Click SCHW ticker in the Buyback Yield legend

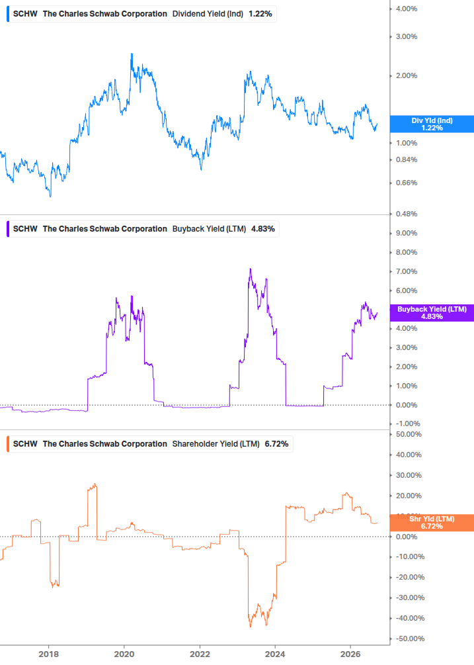point(25,229)
